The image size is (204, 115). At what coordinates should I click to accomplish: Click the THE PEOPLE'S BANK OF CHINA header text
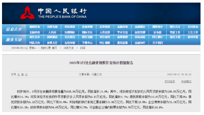pyautogui.click(x=62, y=17)
